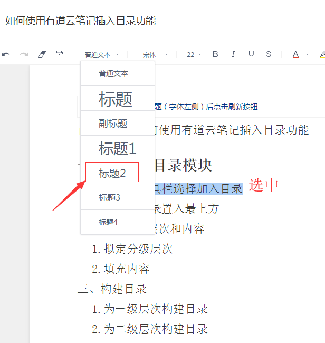Apply the red font color A icon
Image resolution: width=325 pixels, height=343 pixels.
(295, 54)
